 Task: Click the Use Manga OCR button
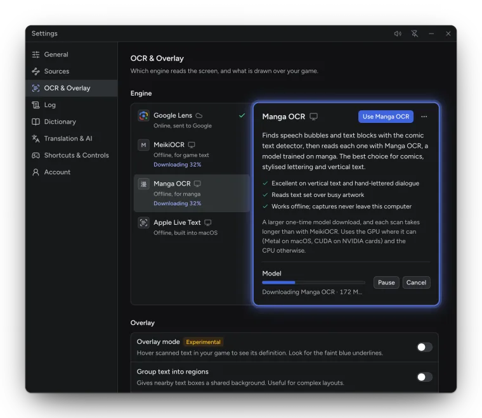coord(386,117)
